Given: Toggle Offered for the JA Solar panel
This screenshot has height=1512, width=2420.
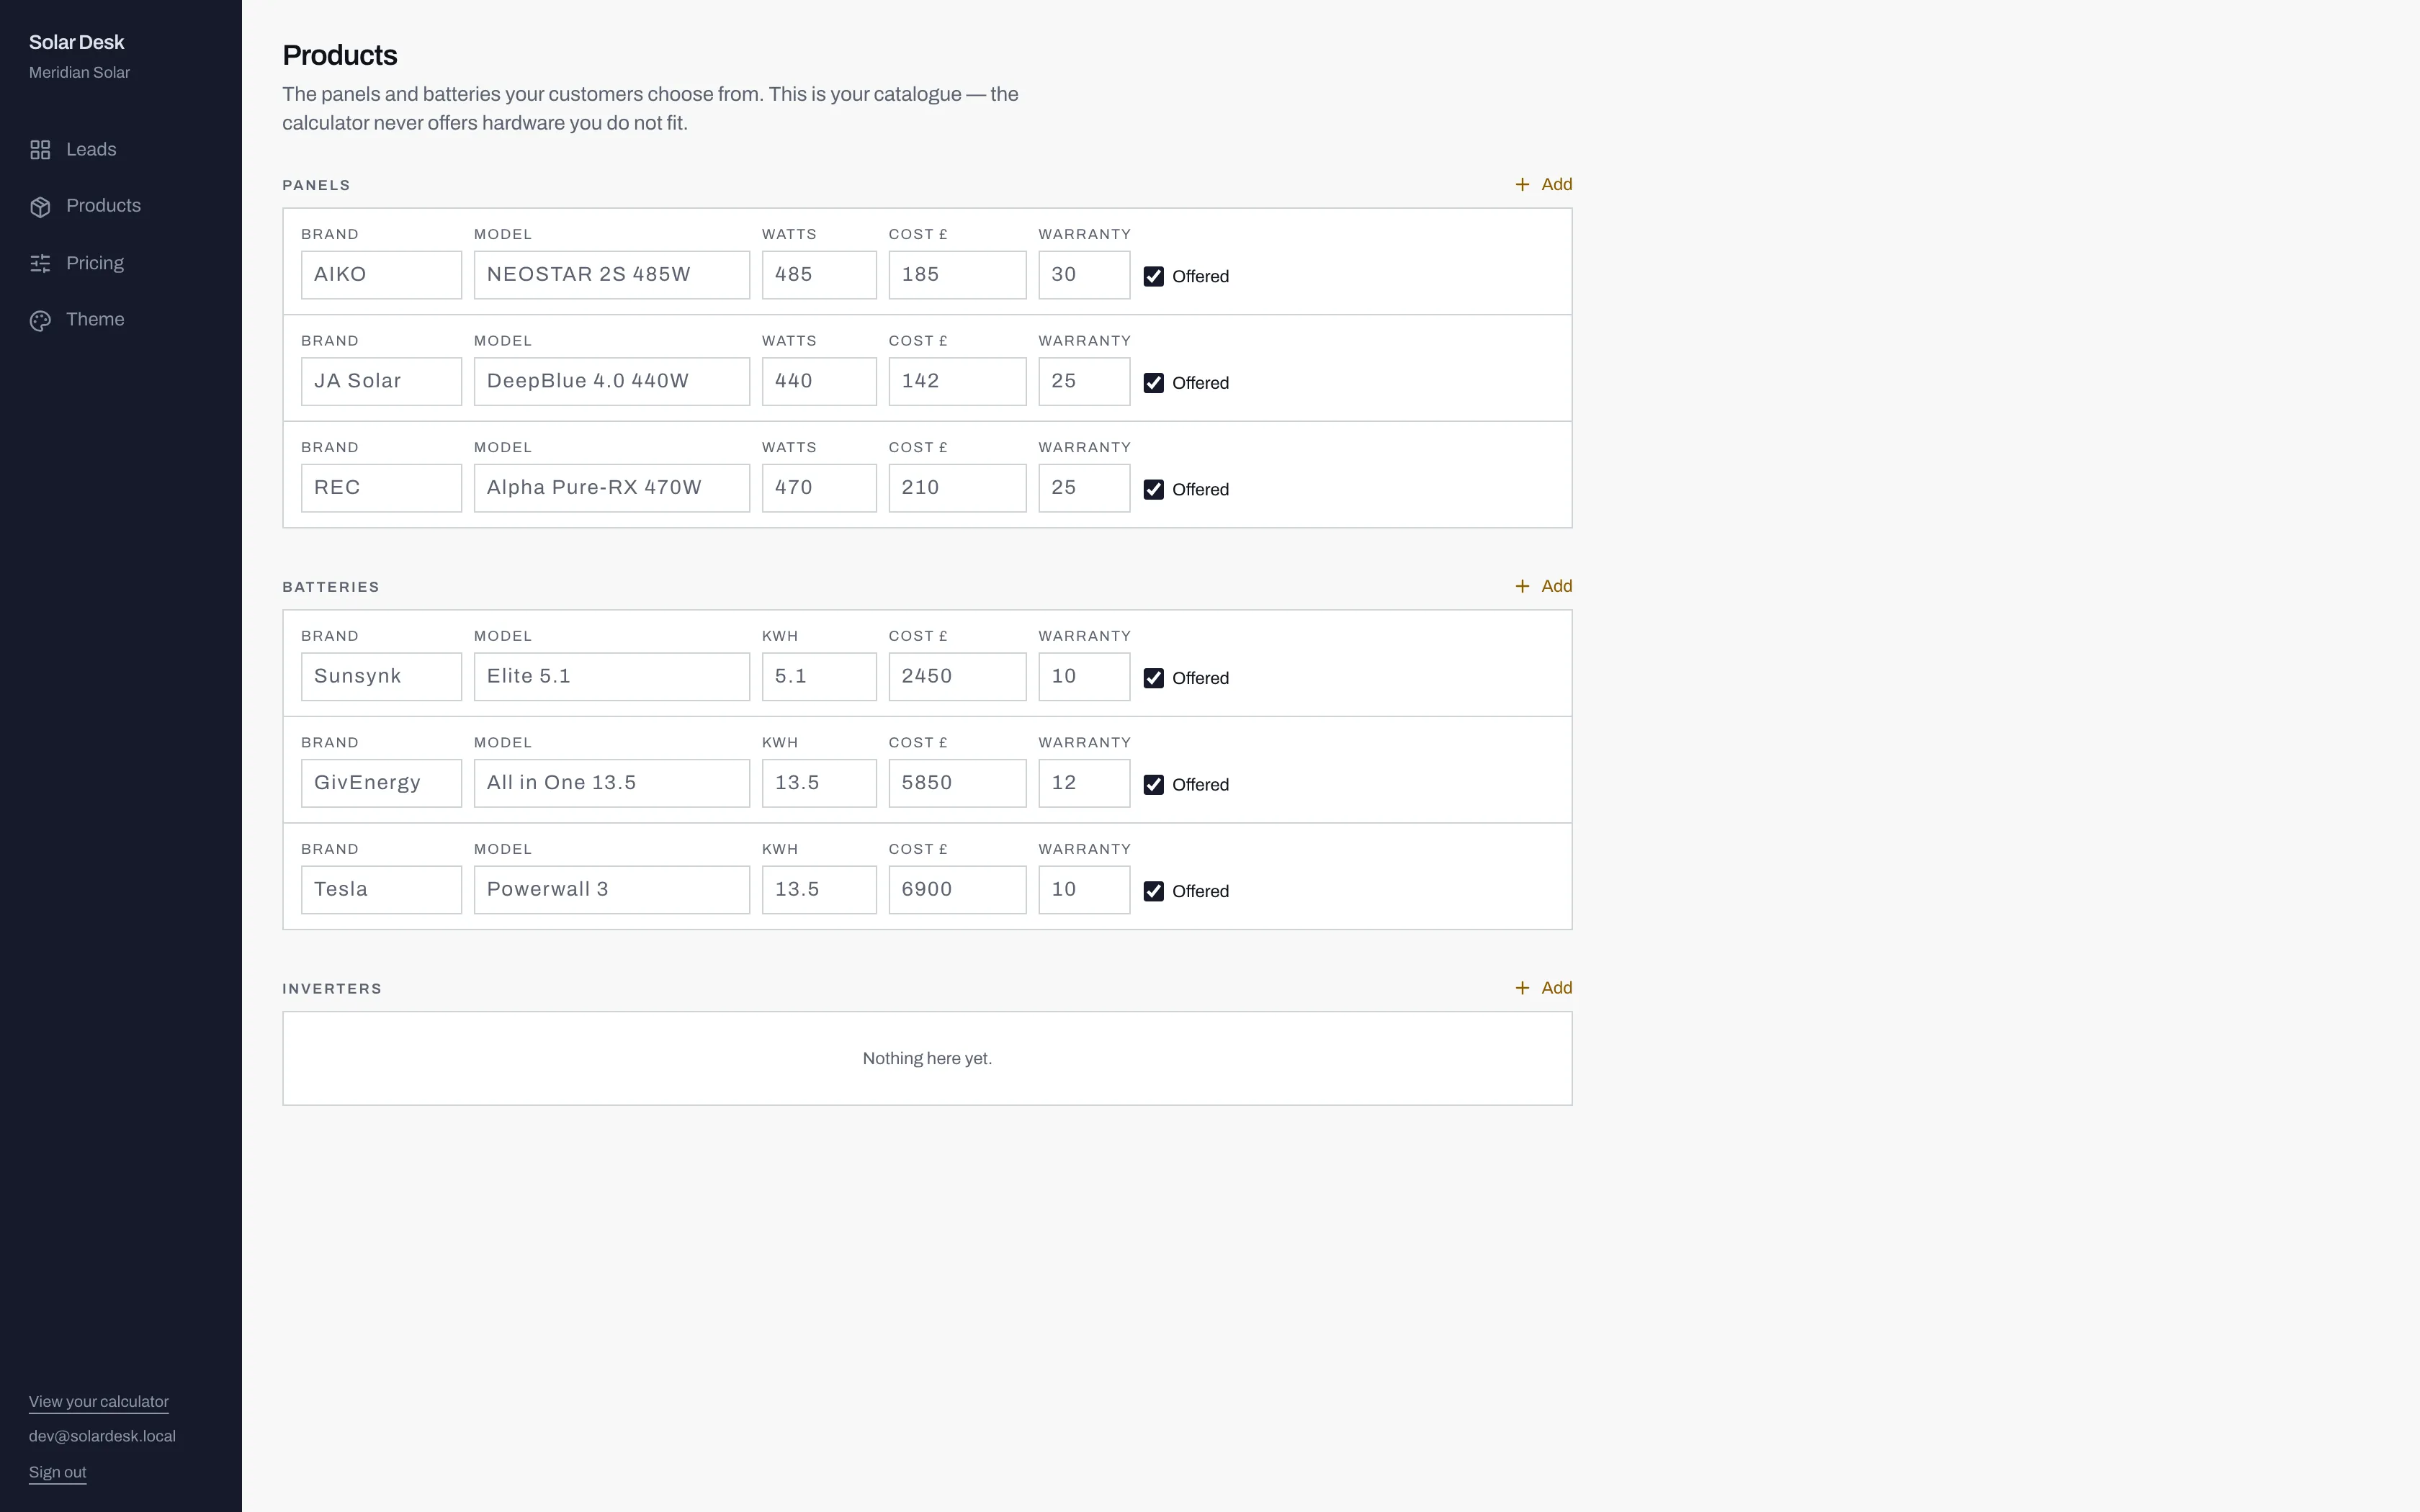Looking at the screenshot, I should coord(1154,383).
